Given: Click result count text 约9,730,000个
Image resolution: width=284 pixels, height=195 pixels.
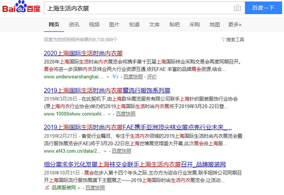Looking at the screenshot, I should coord(103,40).
